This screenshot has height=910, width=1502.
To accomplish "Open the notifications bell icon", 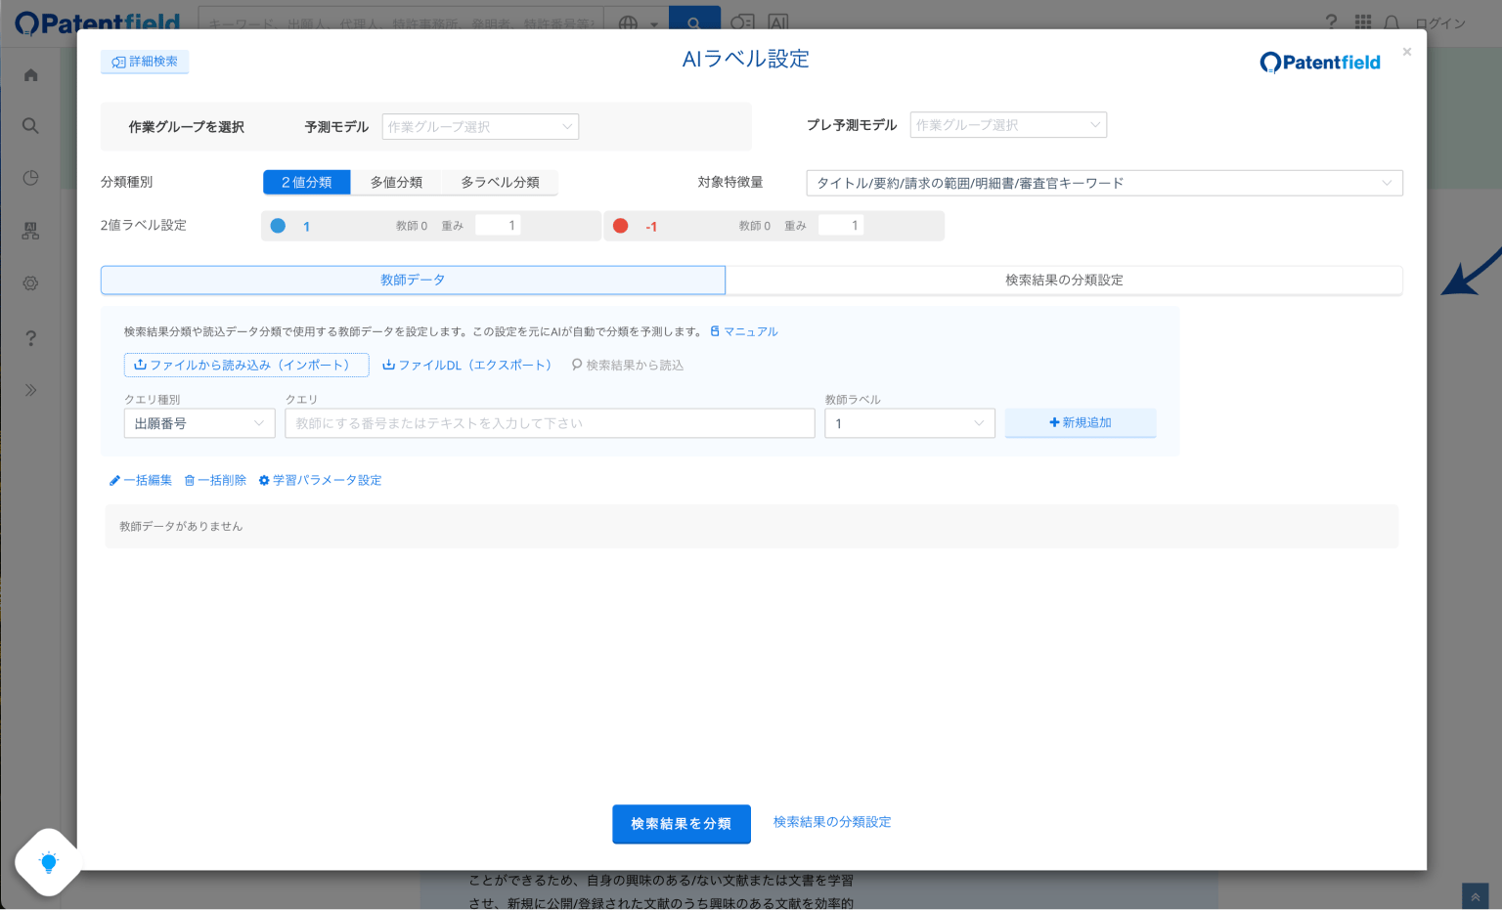I will point(1392,22).
